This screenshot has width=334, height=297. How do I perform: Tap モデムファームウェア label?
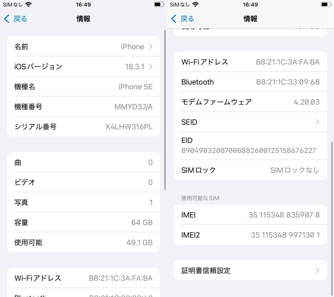(217, 102)
